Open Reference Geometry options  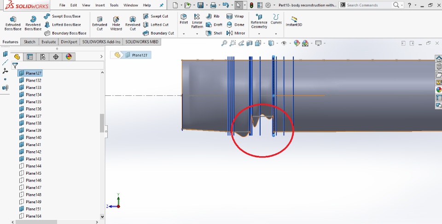259,21
